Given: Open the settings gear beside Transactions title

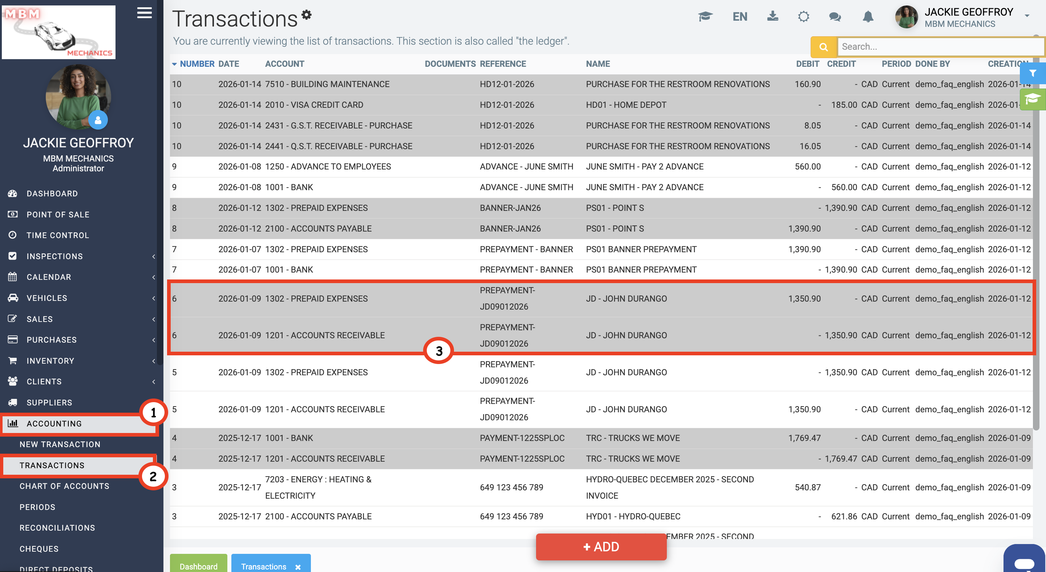Looking at the screenshot, I should click(307, 15).
